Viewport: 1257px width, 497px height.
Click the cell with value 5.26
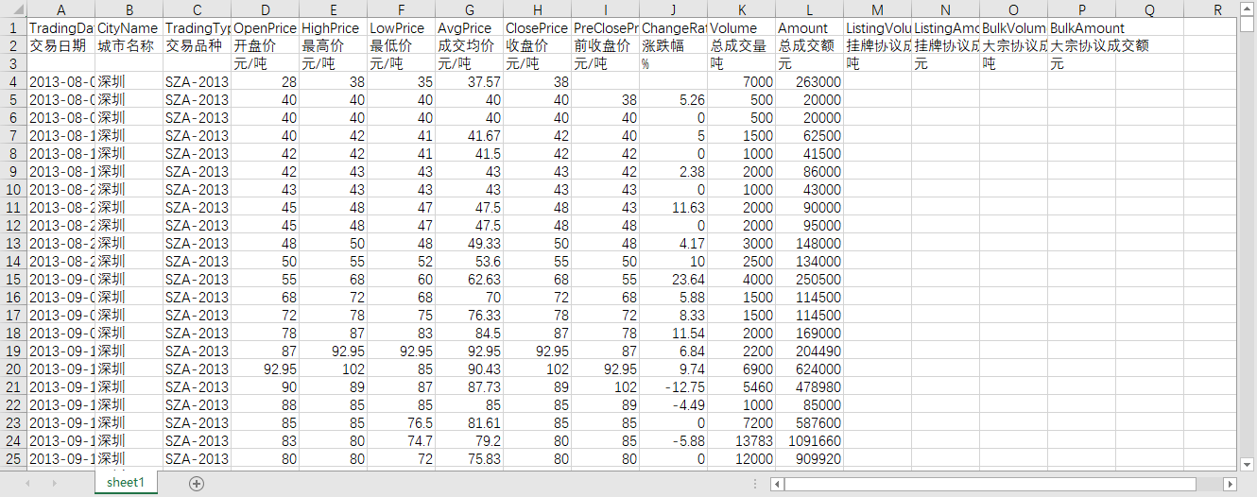click(673, 99)
